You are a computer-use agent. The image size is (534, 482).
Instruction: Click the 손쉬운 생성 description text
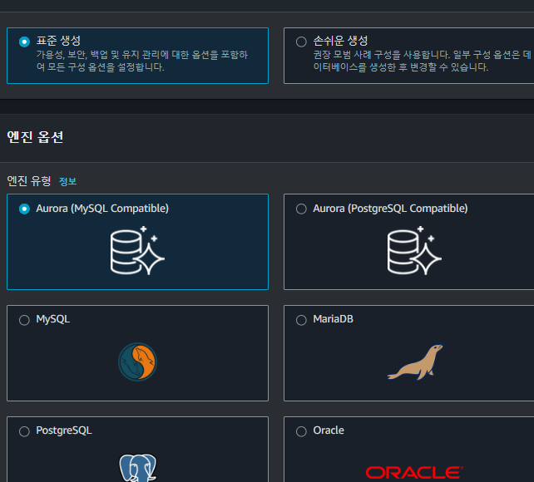pos(423,61)
